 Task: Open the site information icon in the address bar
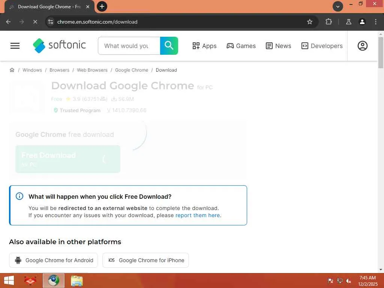51,22
